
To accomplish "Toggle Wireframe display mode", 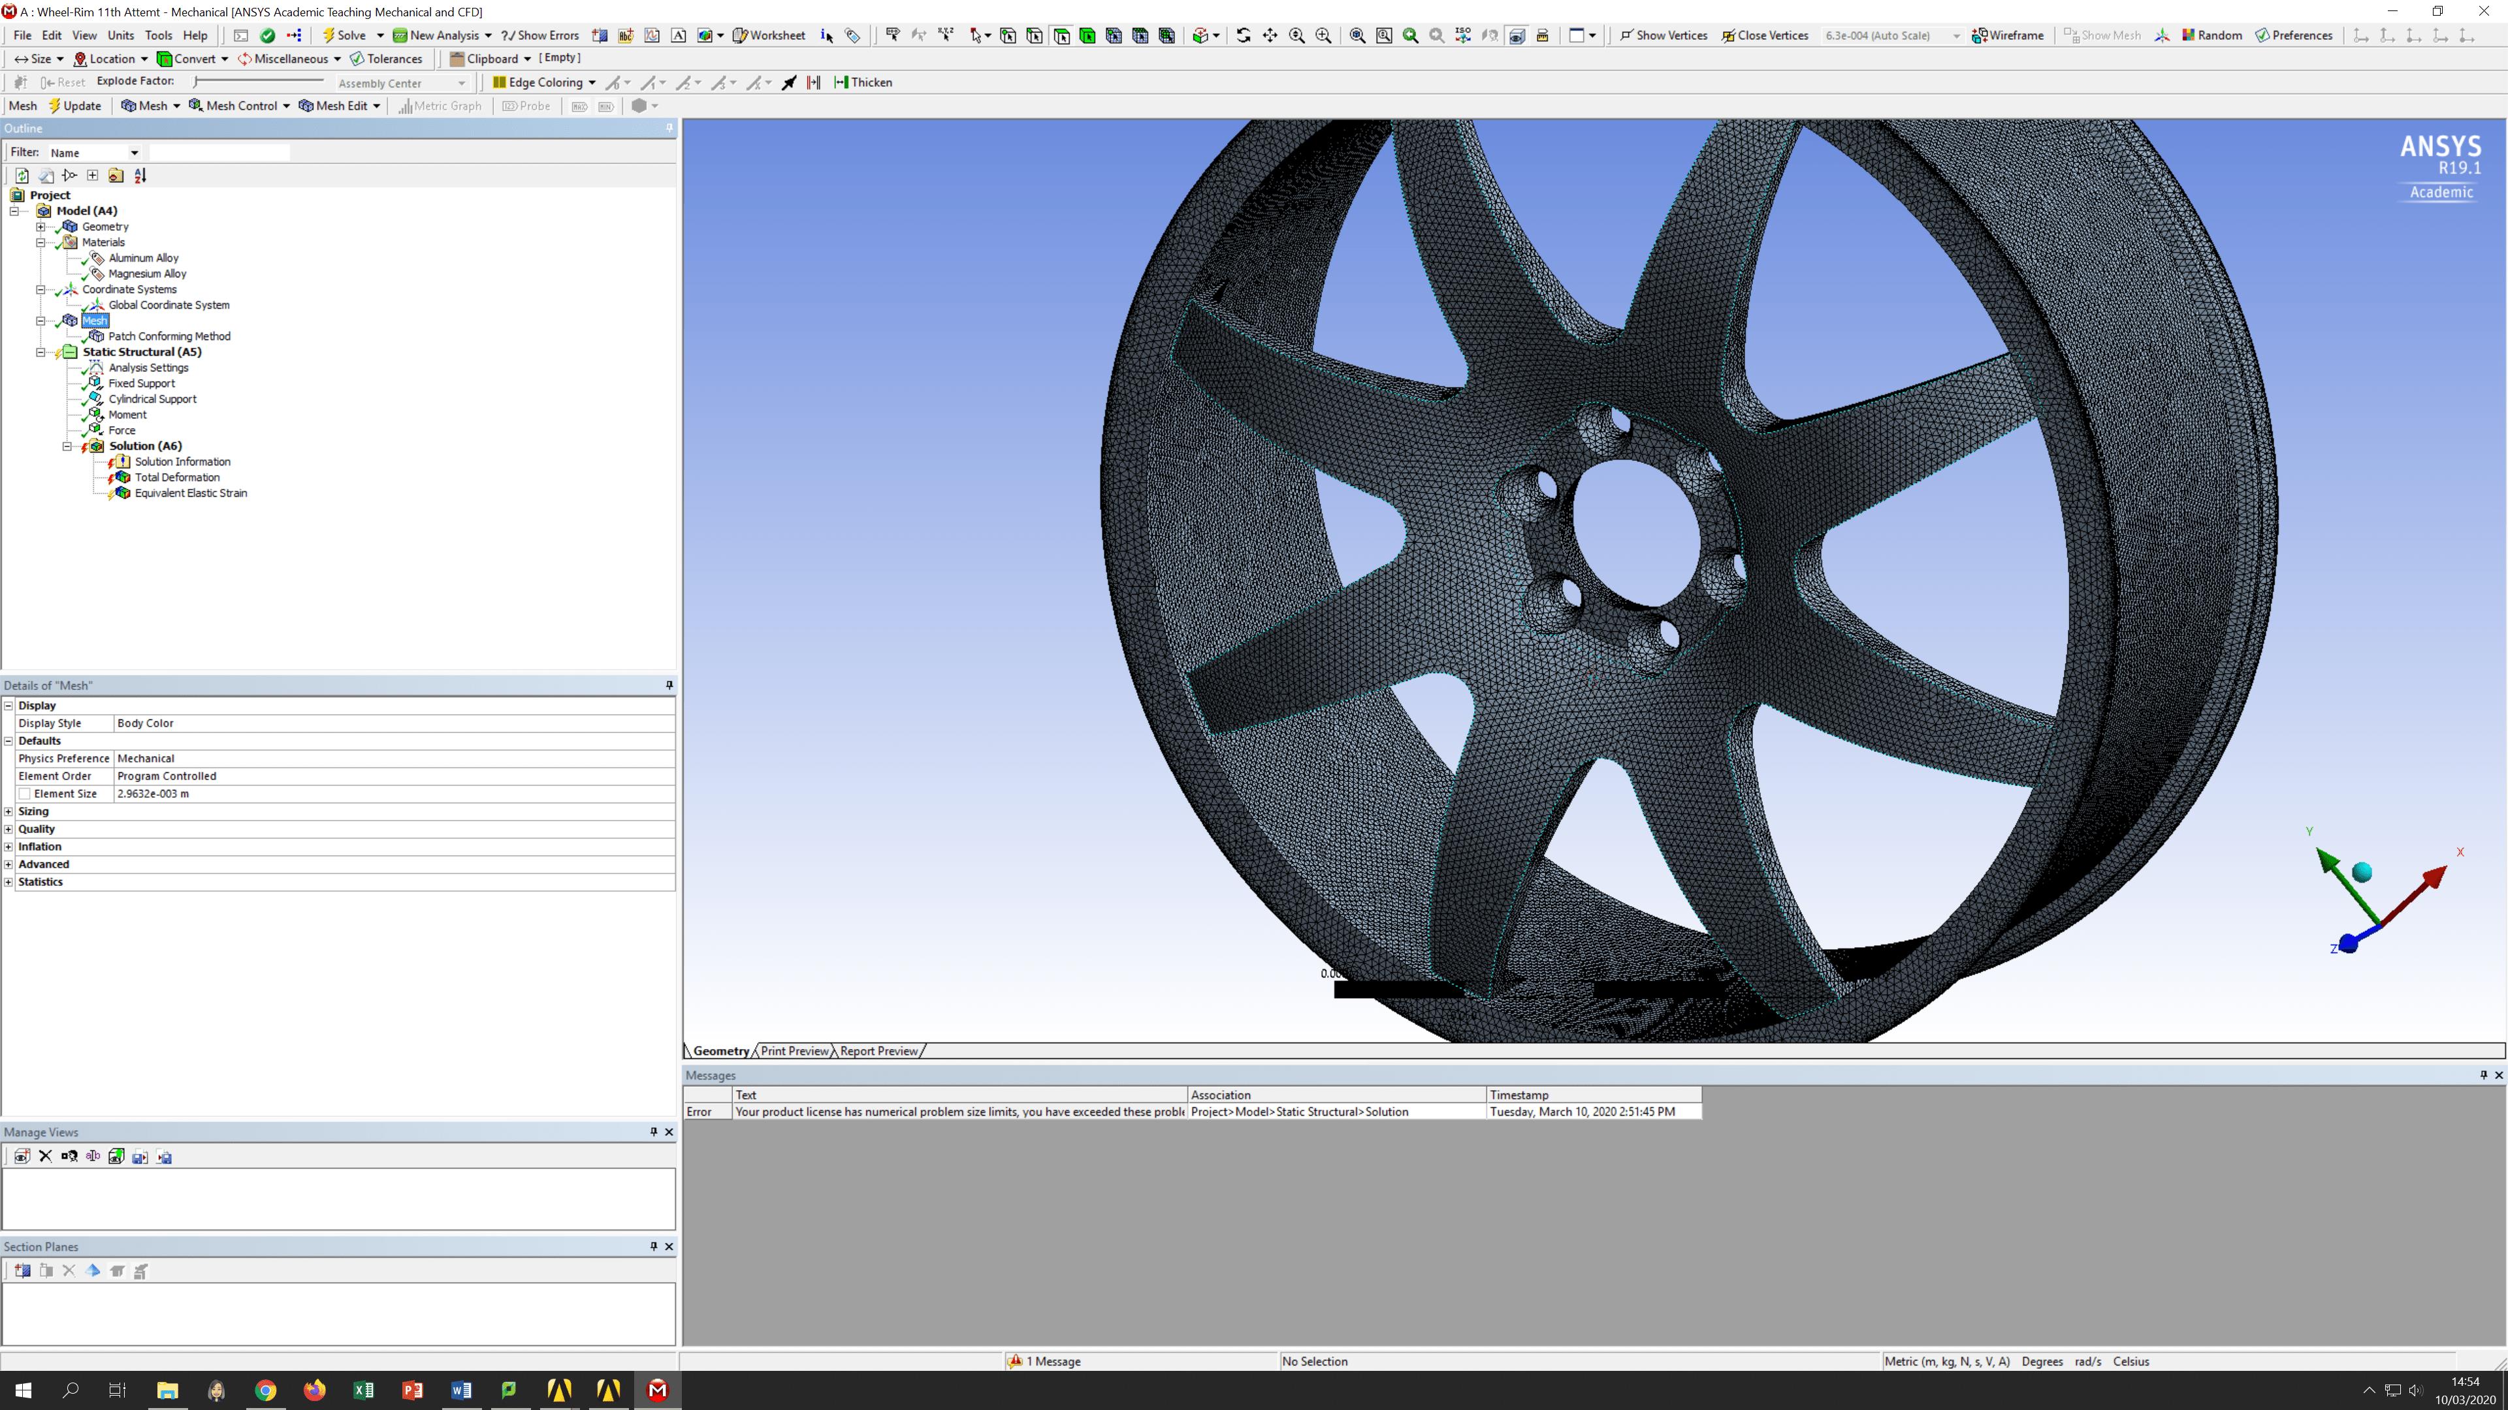I will pos(2006,35).
